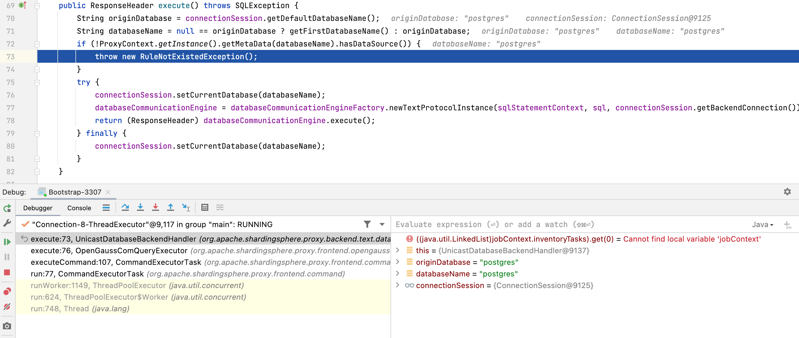Open the Java language dropdown
Image resolution: width=799 pixels, height=338 pixels.
tap(762, 224)
